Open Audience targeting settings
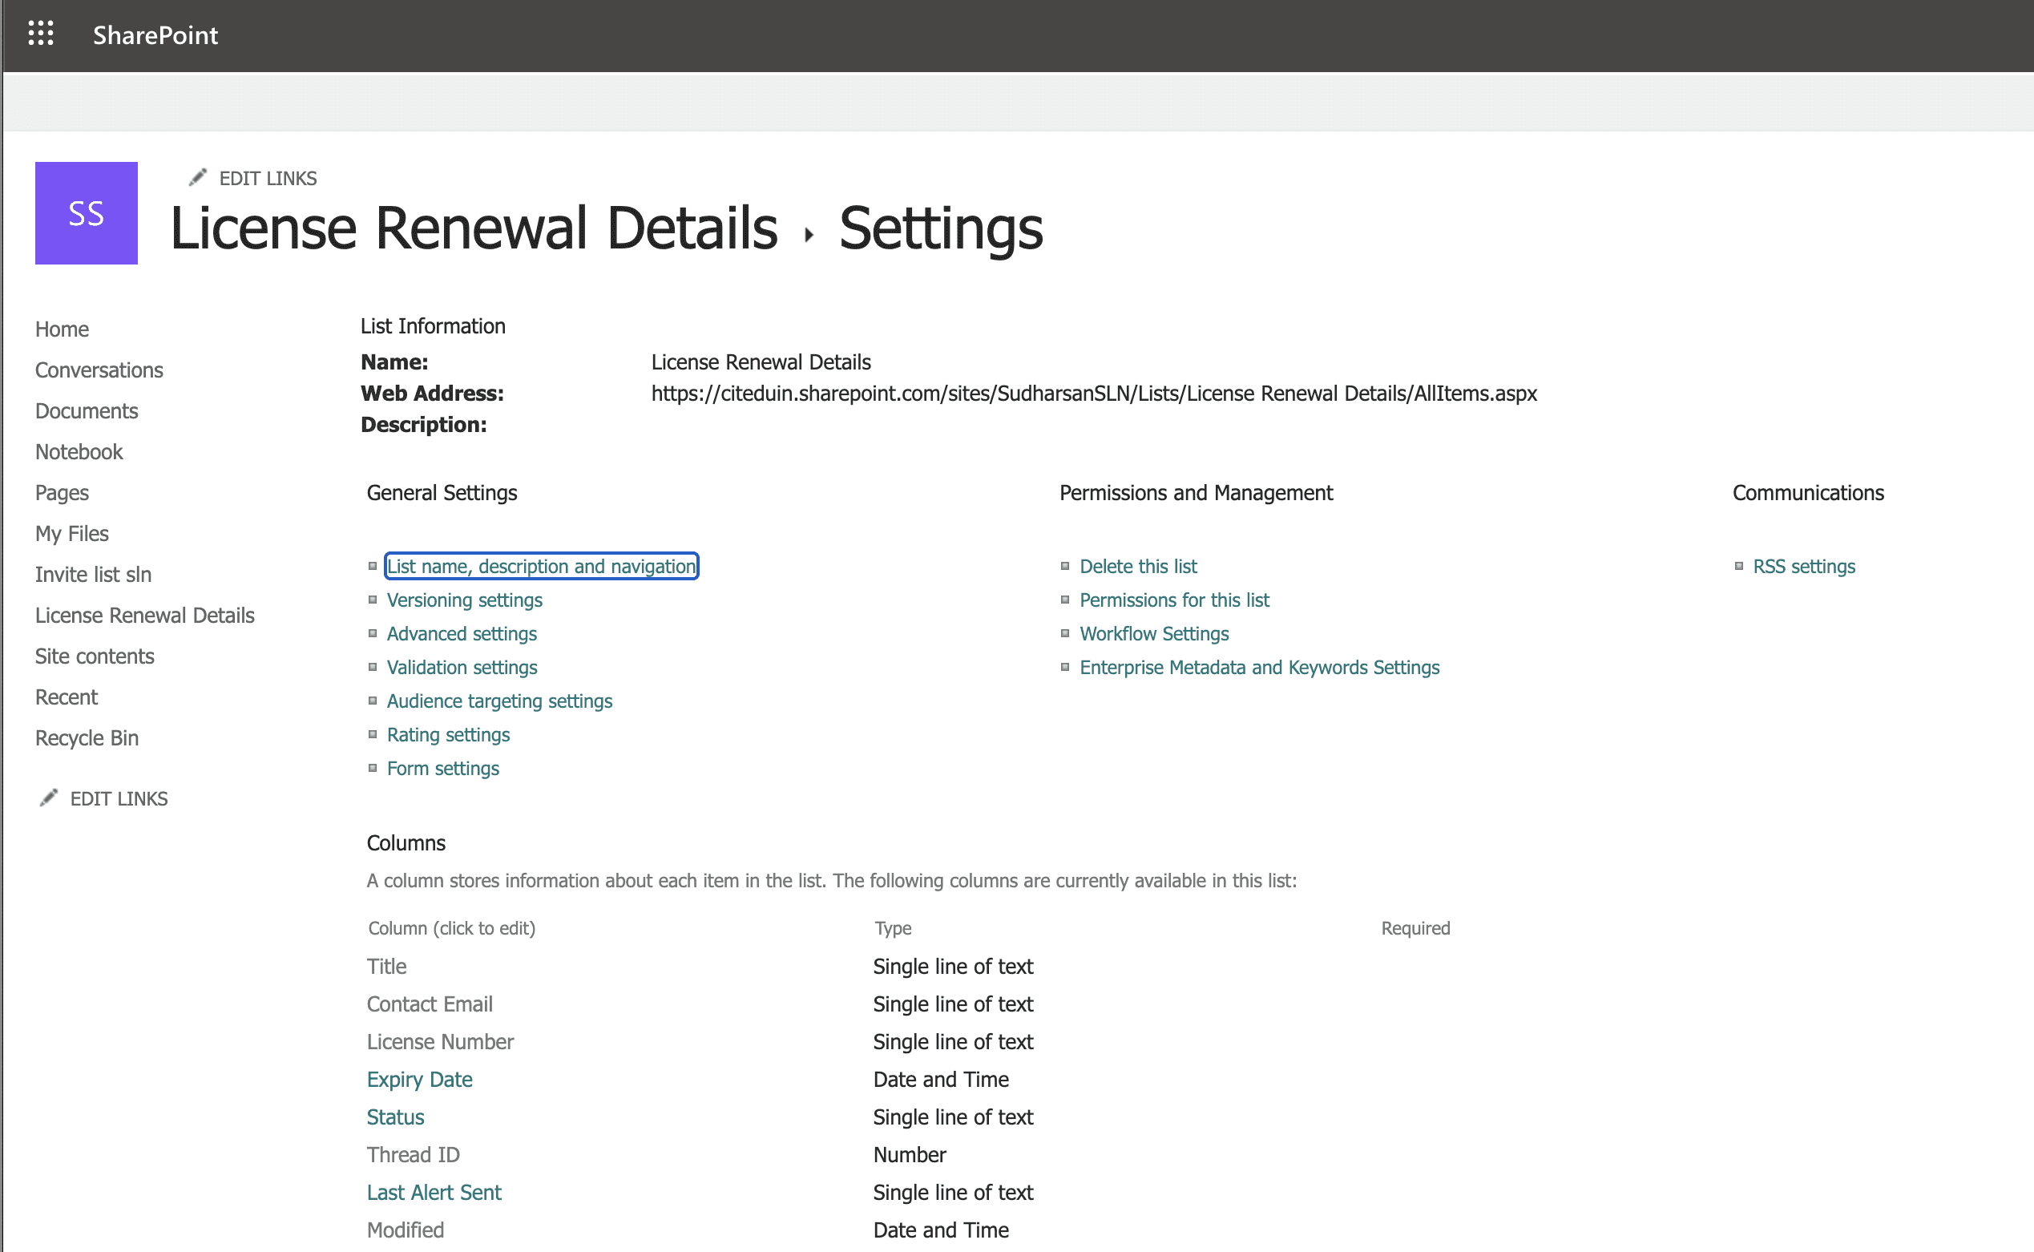The height and width of the screenshot is (1252, 2034). pyautogui.click(x=499, y=701)
